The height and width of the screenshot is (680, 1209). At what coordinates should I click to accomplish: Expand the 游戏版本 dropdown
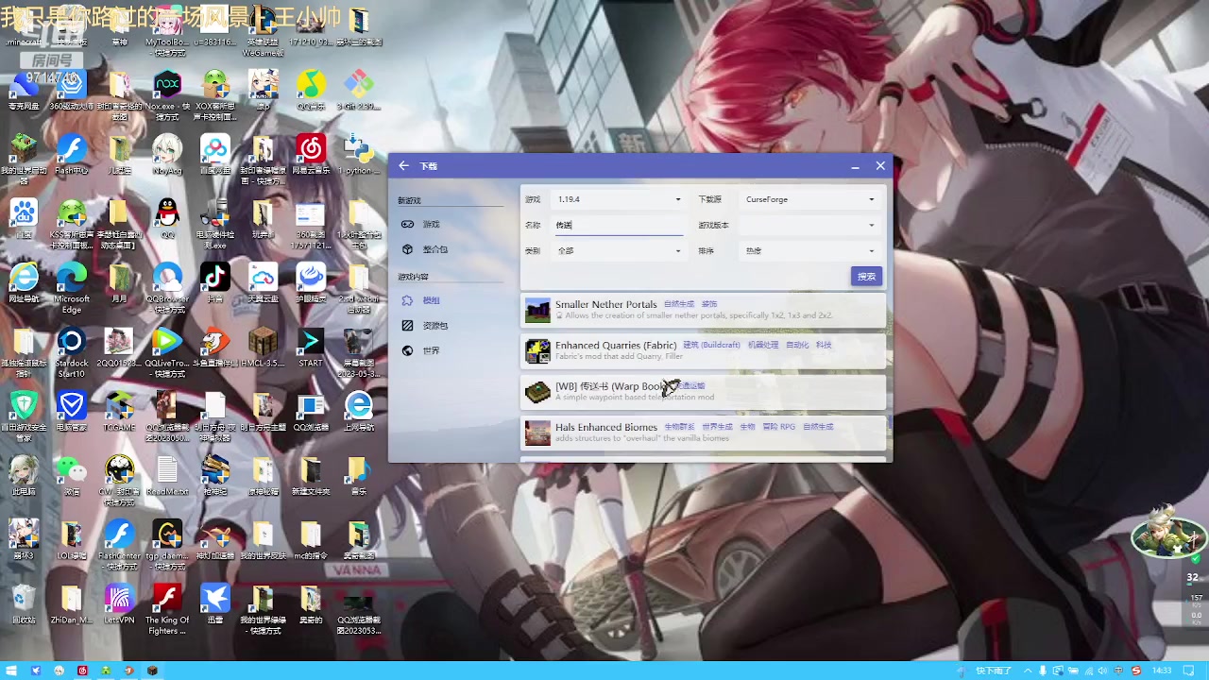pyautogui.click(x=810, y=225)
